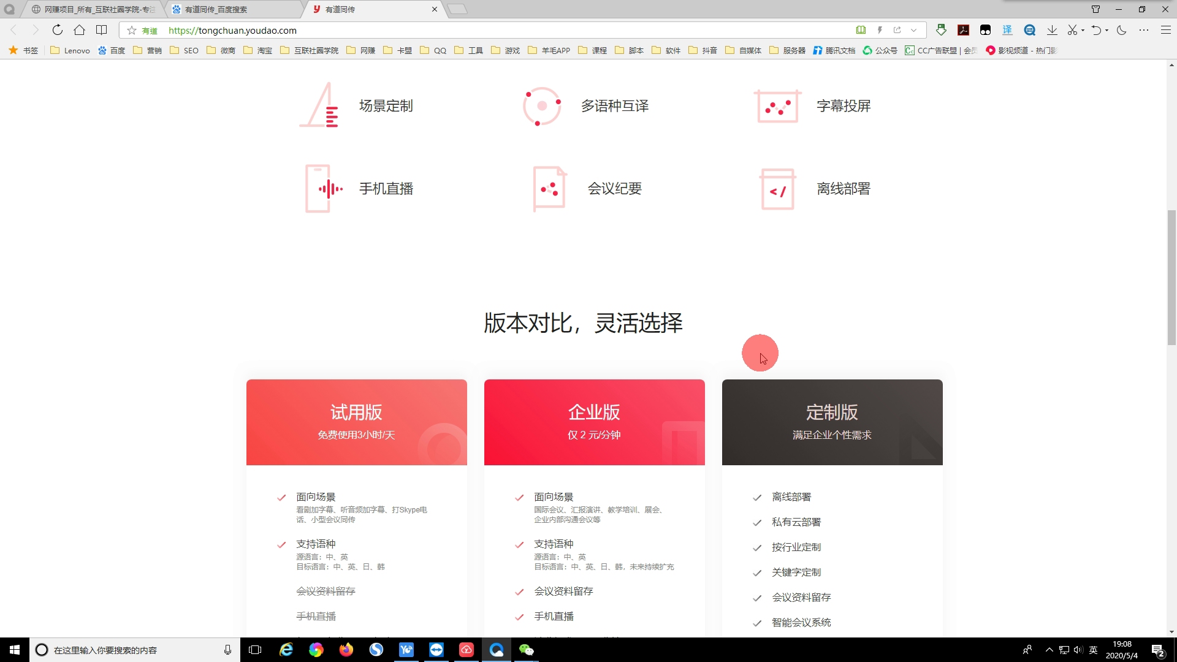Screen dimensions: 1177x662
Task: Open the reading mode book icon in address bar
Action: (x=861, y=30)
